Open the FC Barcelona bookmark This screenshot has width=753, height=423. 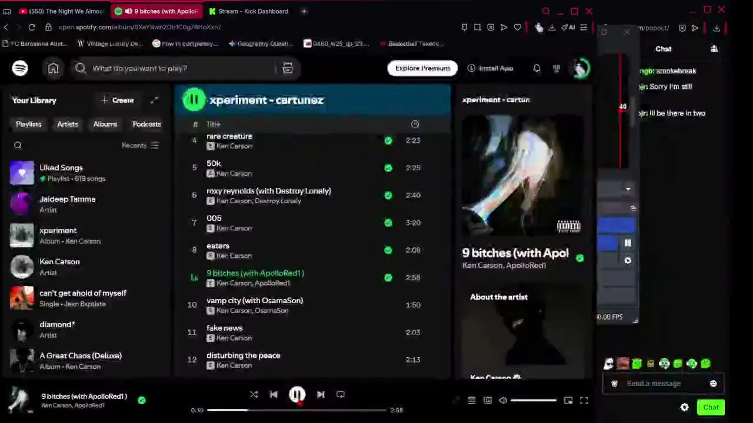tap(36, 43)
